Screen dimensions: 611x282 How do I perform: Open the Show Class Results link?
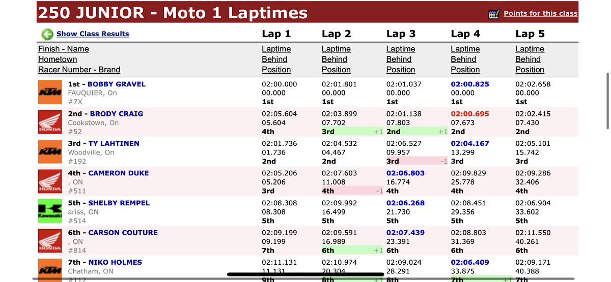click(x=93, y=34)
